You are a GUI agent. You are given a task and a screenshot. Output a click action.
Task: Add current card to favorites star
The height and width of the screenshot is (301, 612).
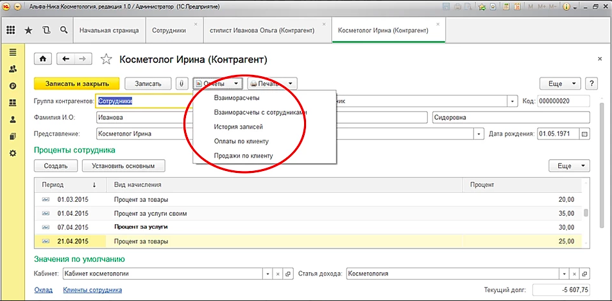106,60
